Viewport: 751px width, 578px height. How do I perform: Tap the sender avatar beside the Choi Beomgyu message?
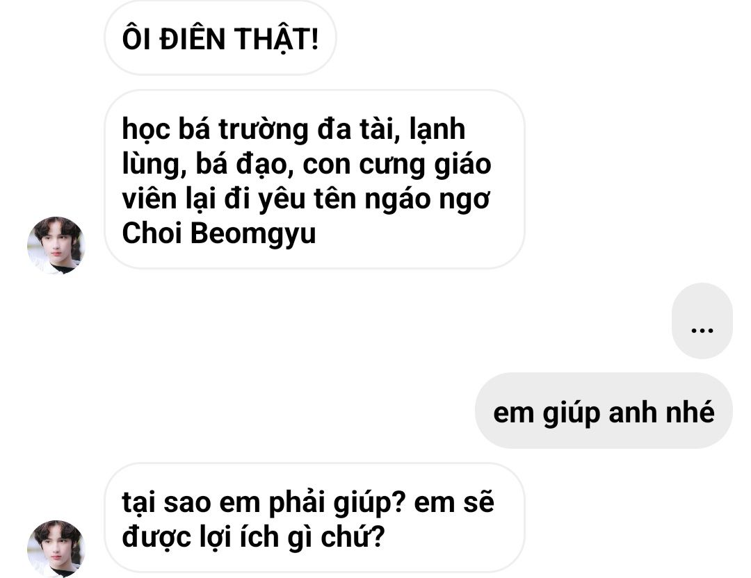point(56,245)
